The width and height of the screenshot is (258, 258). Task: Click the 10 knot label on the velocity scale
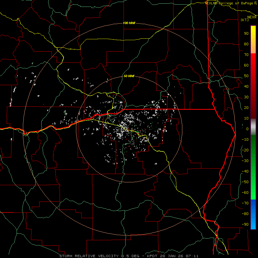tap(246, 118)
